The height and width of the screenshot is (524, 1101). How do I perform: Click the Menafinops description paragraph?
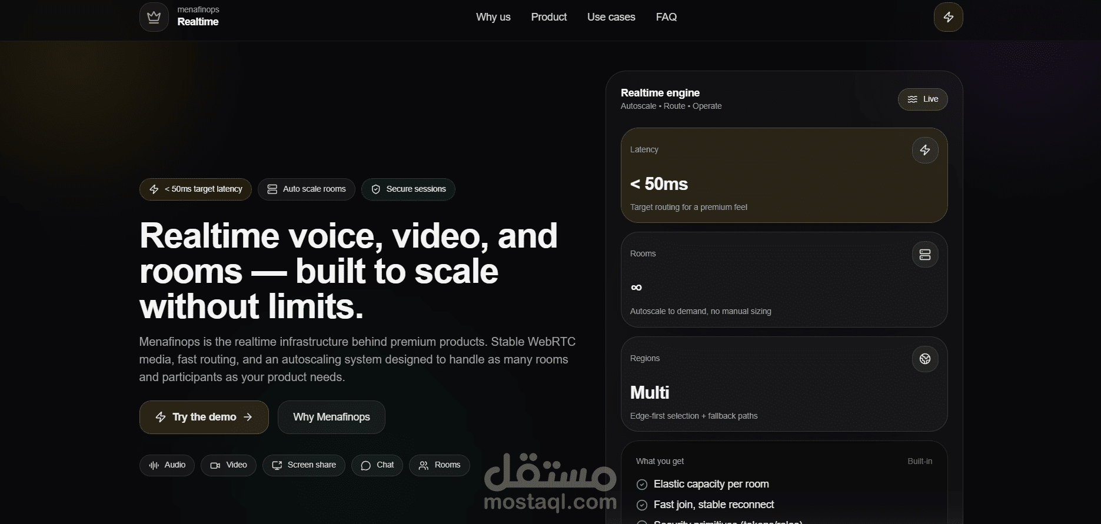pyautogui.click(x=357, y=359)
